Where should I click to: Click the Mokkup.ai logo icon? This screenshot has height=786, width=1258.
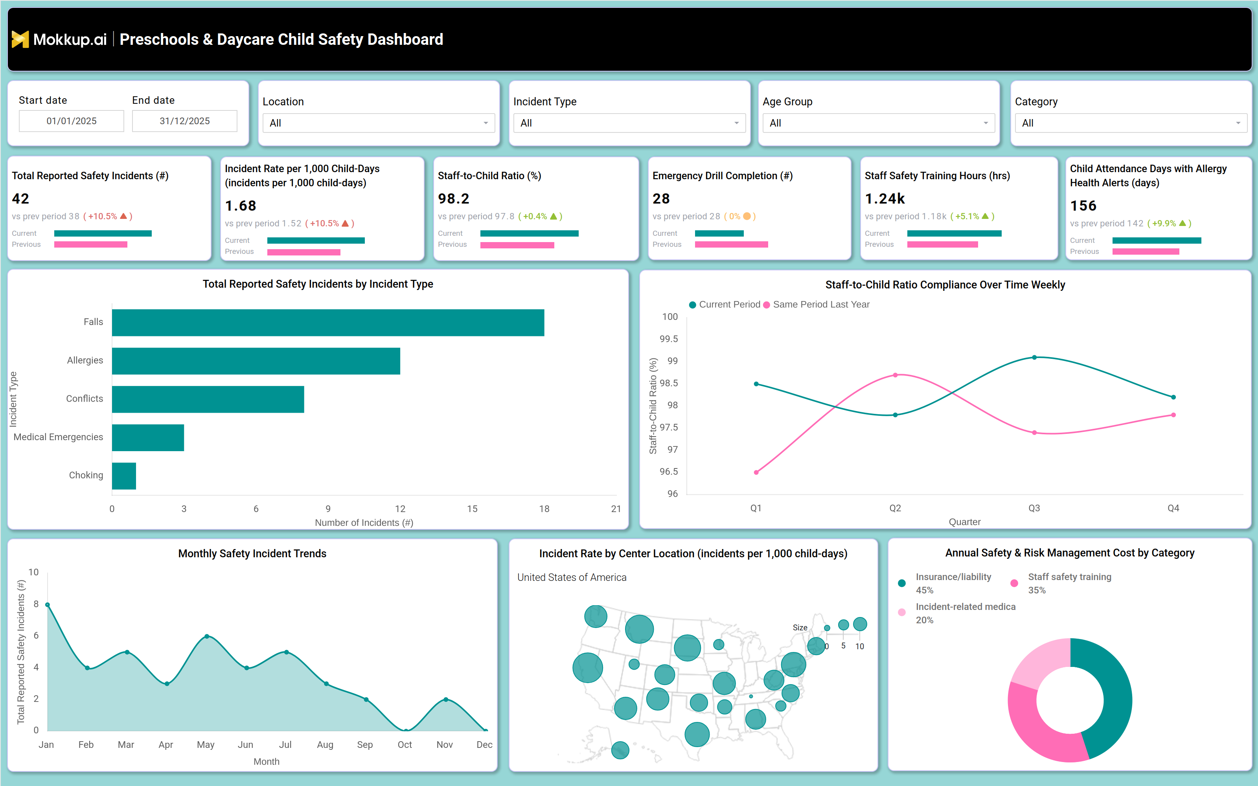[x=20, y=39]
